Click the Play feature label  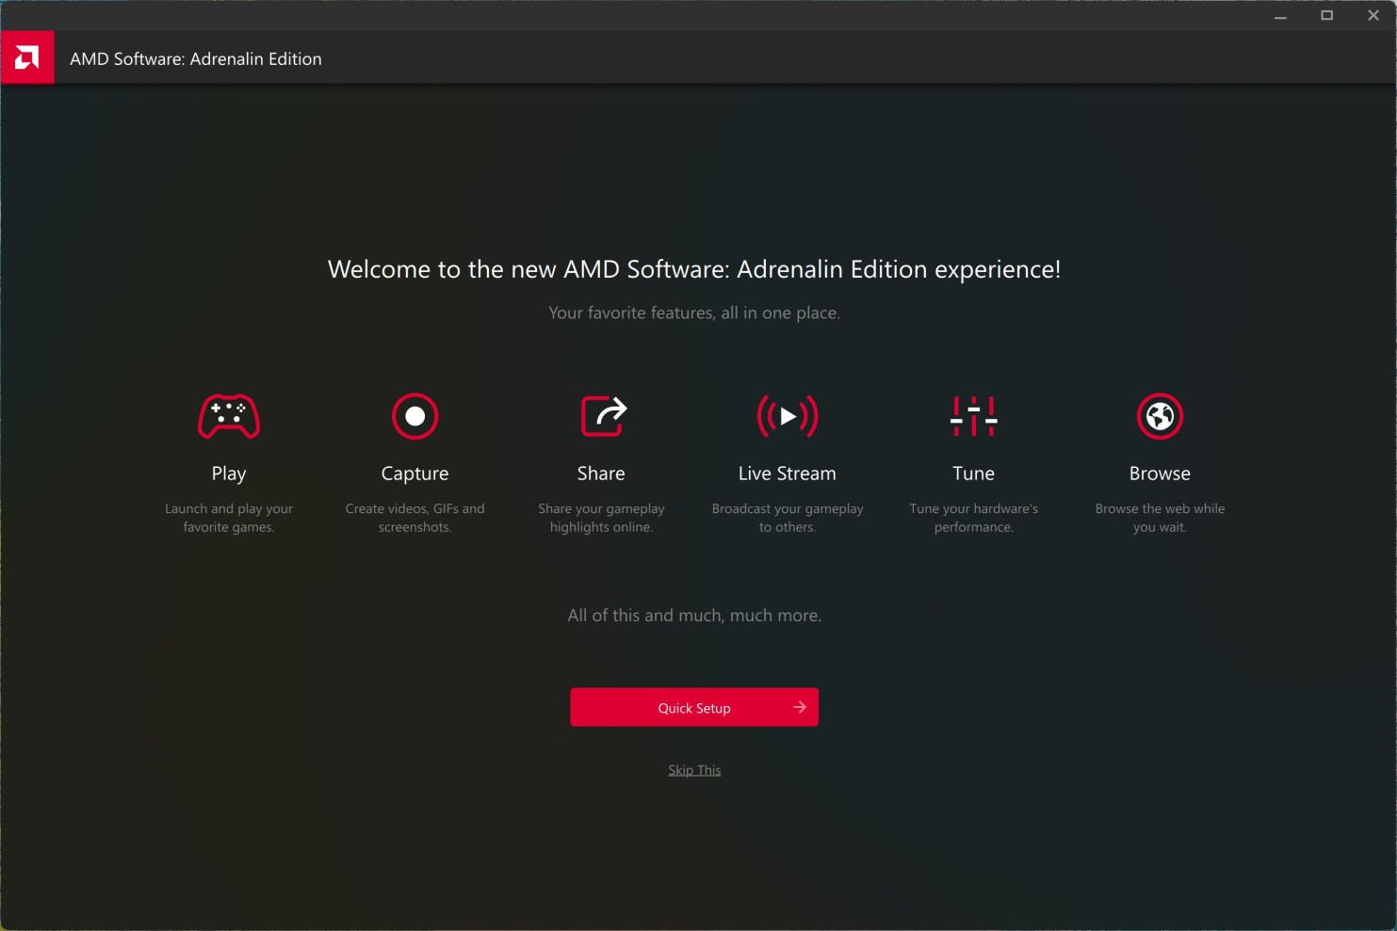click(x=228, y=474)
